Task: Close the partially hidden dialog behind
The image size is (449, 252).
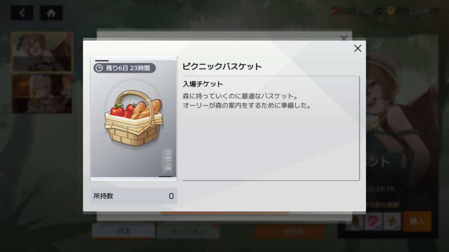Action: pos(344,38)
